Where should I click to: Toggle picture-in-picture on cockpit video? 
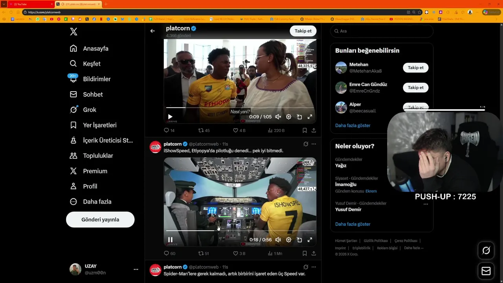pos(299,240)
